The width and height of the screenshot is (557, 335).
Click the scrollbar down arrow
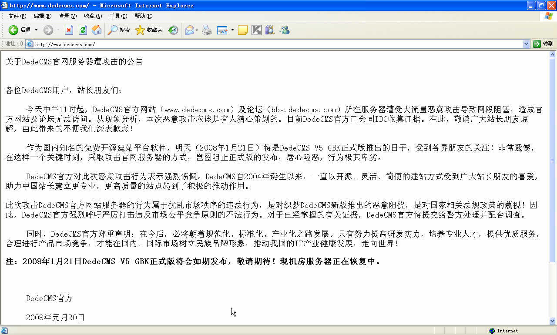tap(553, 321)
